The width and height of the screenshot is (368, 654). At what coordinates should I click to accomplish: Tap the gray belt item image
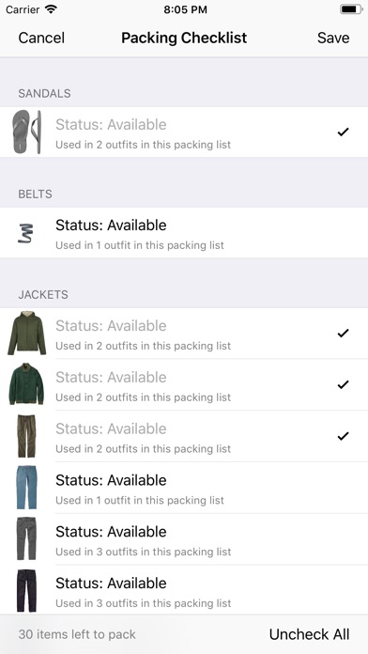click(26, 233)
